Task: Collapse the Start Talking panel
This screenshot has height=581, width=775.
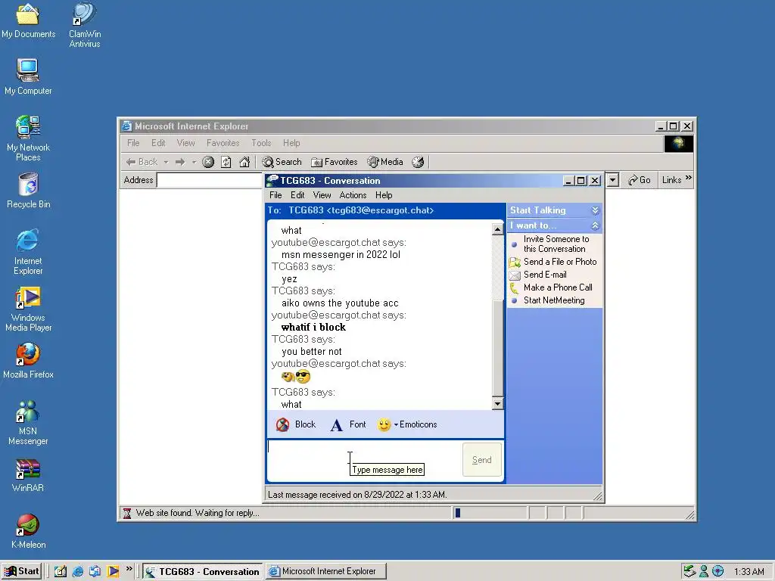Action: point(595,210)
